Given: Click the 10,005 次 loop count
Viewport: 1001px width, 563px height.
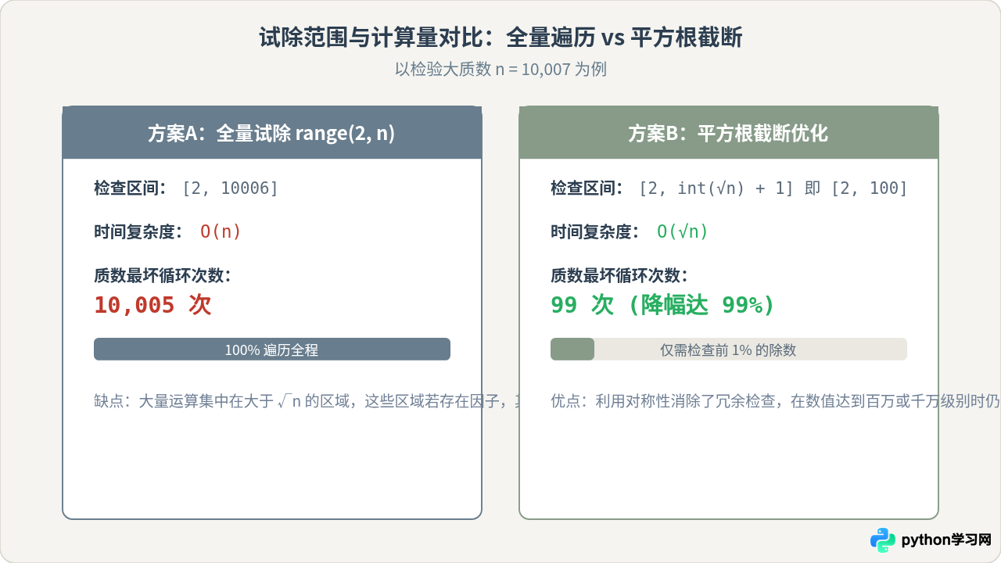Looking at the screenshot, I should pos(153,305).
